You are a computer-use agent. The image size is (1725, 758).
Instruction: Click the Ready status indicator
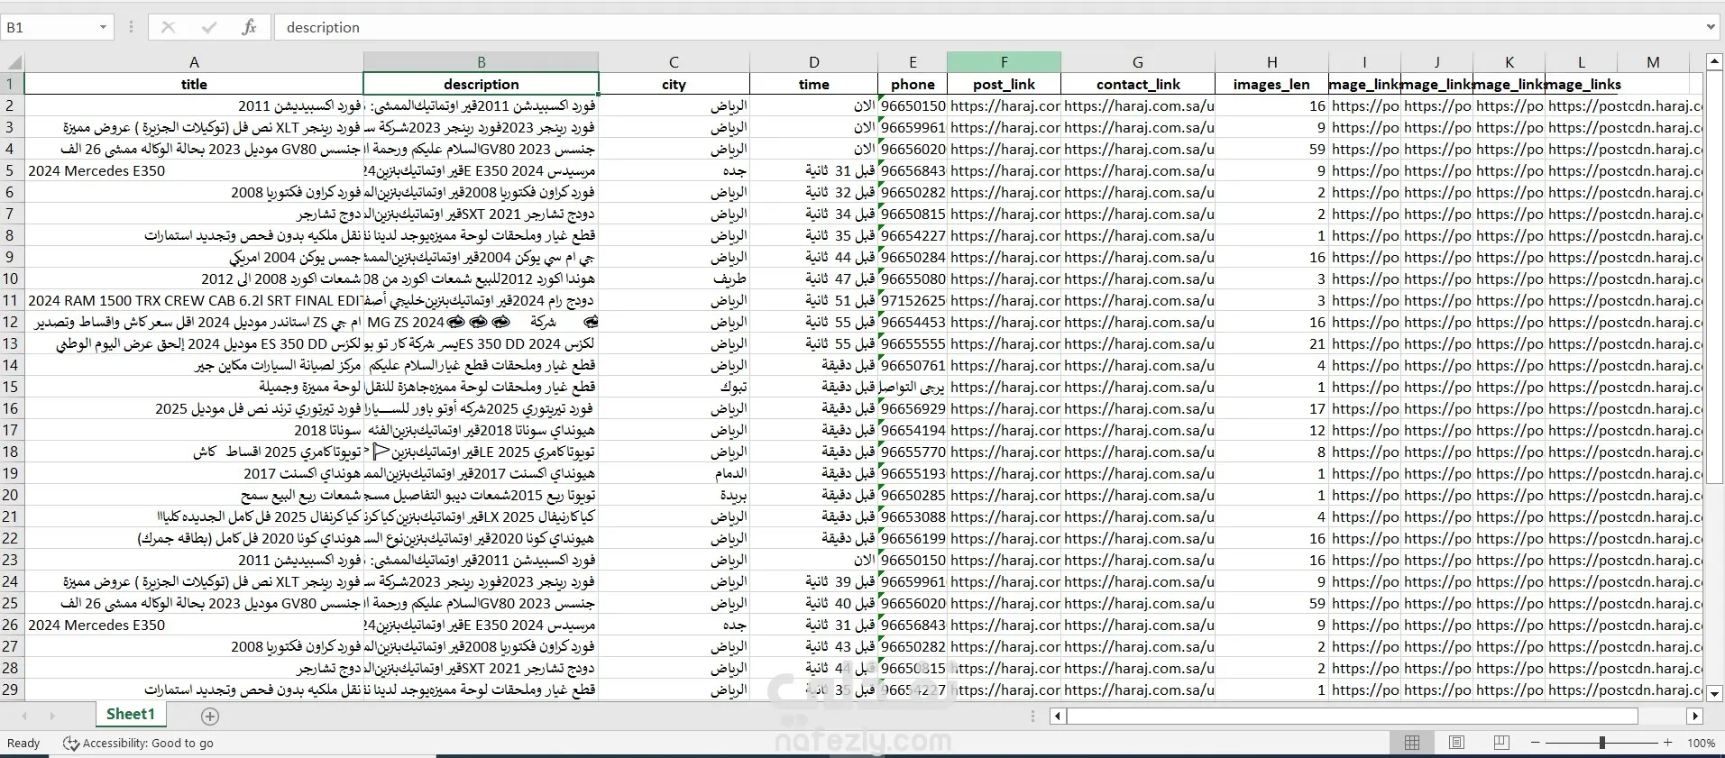(x=23, y=744)
